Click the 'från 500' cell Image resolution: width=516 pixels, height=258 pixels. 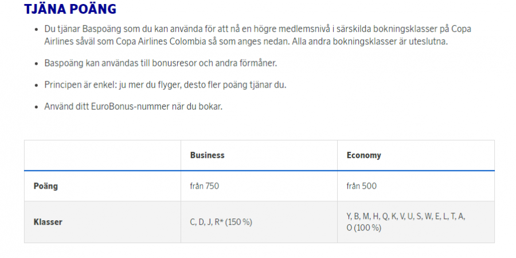point(361,186)
